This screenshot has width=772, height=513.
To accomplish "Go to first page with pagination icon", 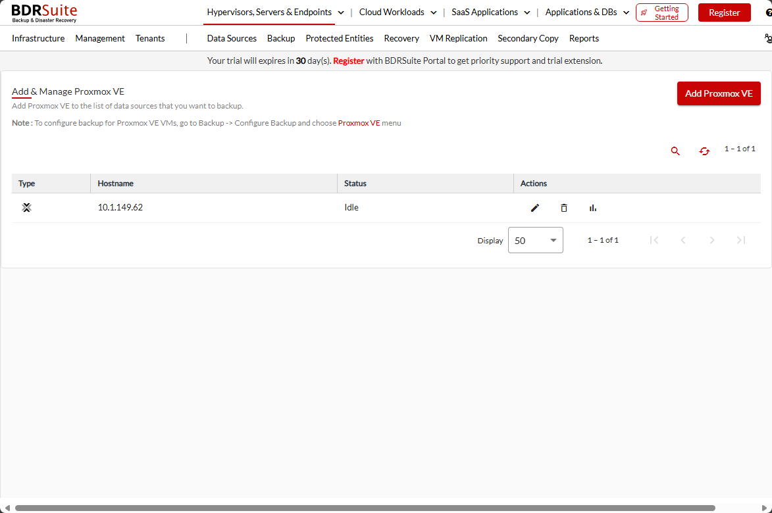I will [654, 240].
